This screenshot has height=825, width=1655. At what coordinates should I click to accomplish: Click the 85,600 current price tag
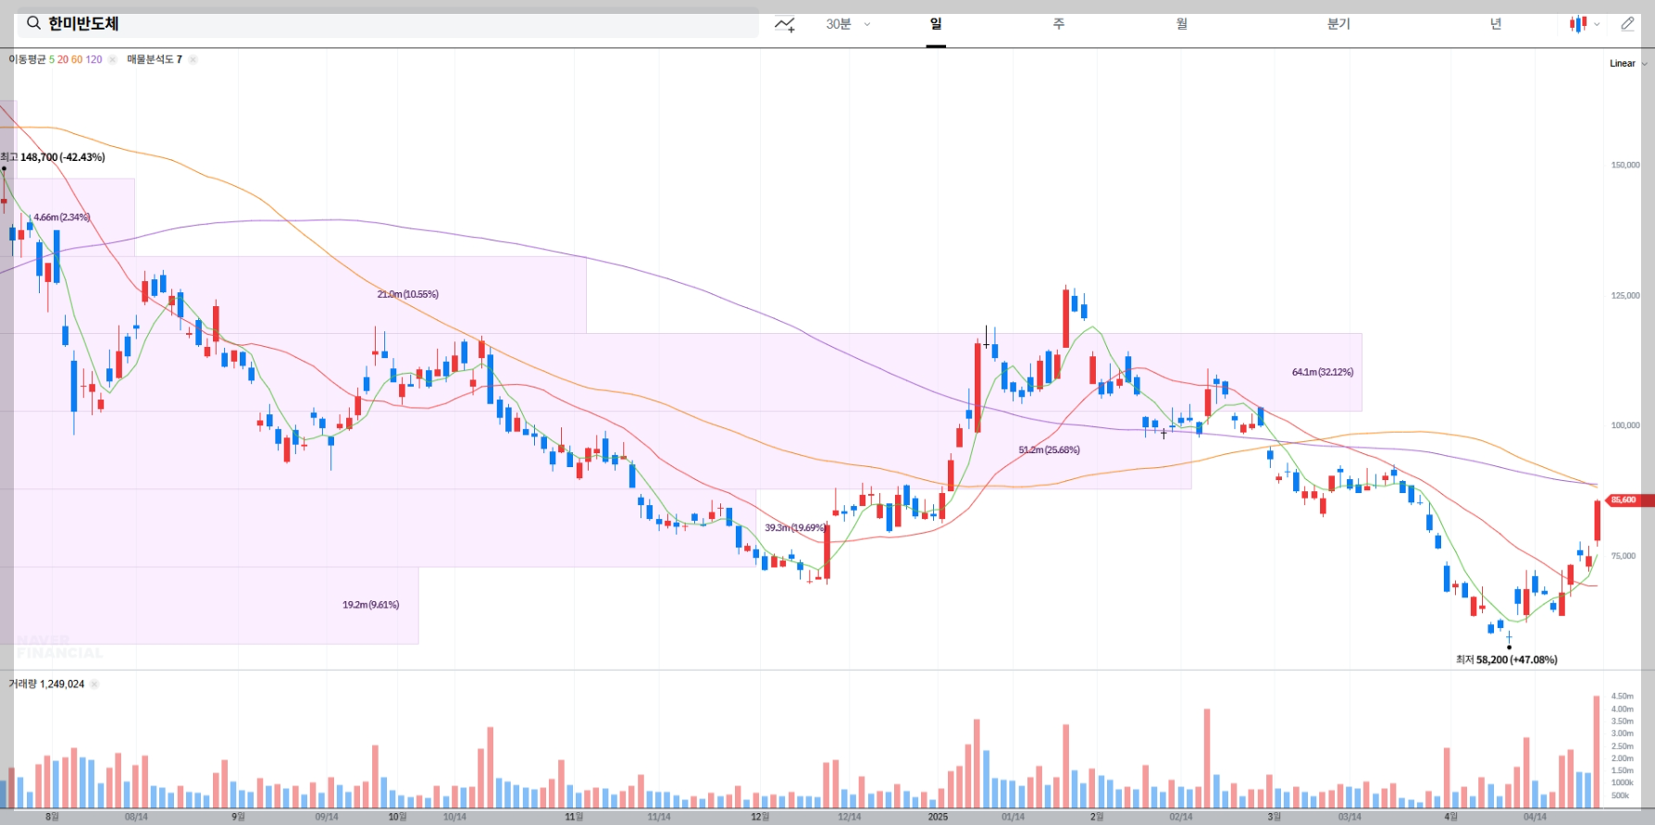1629,500
